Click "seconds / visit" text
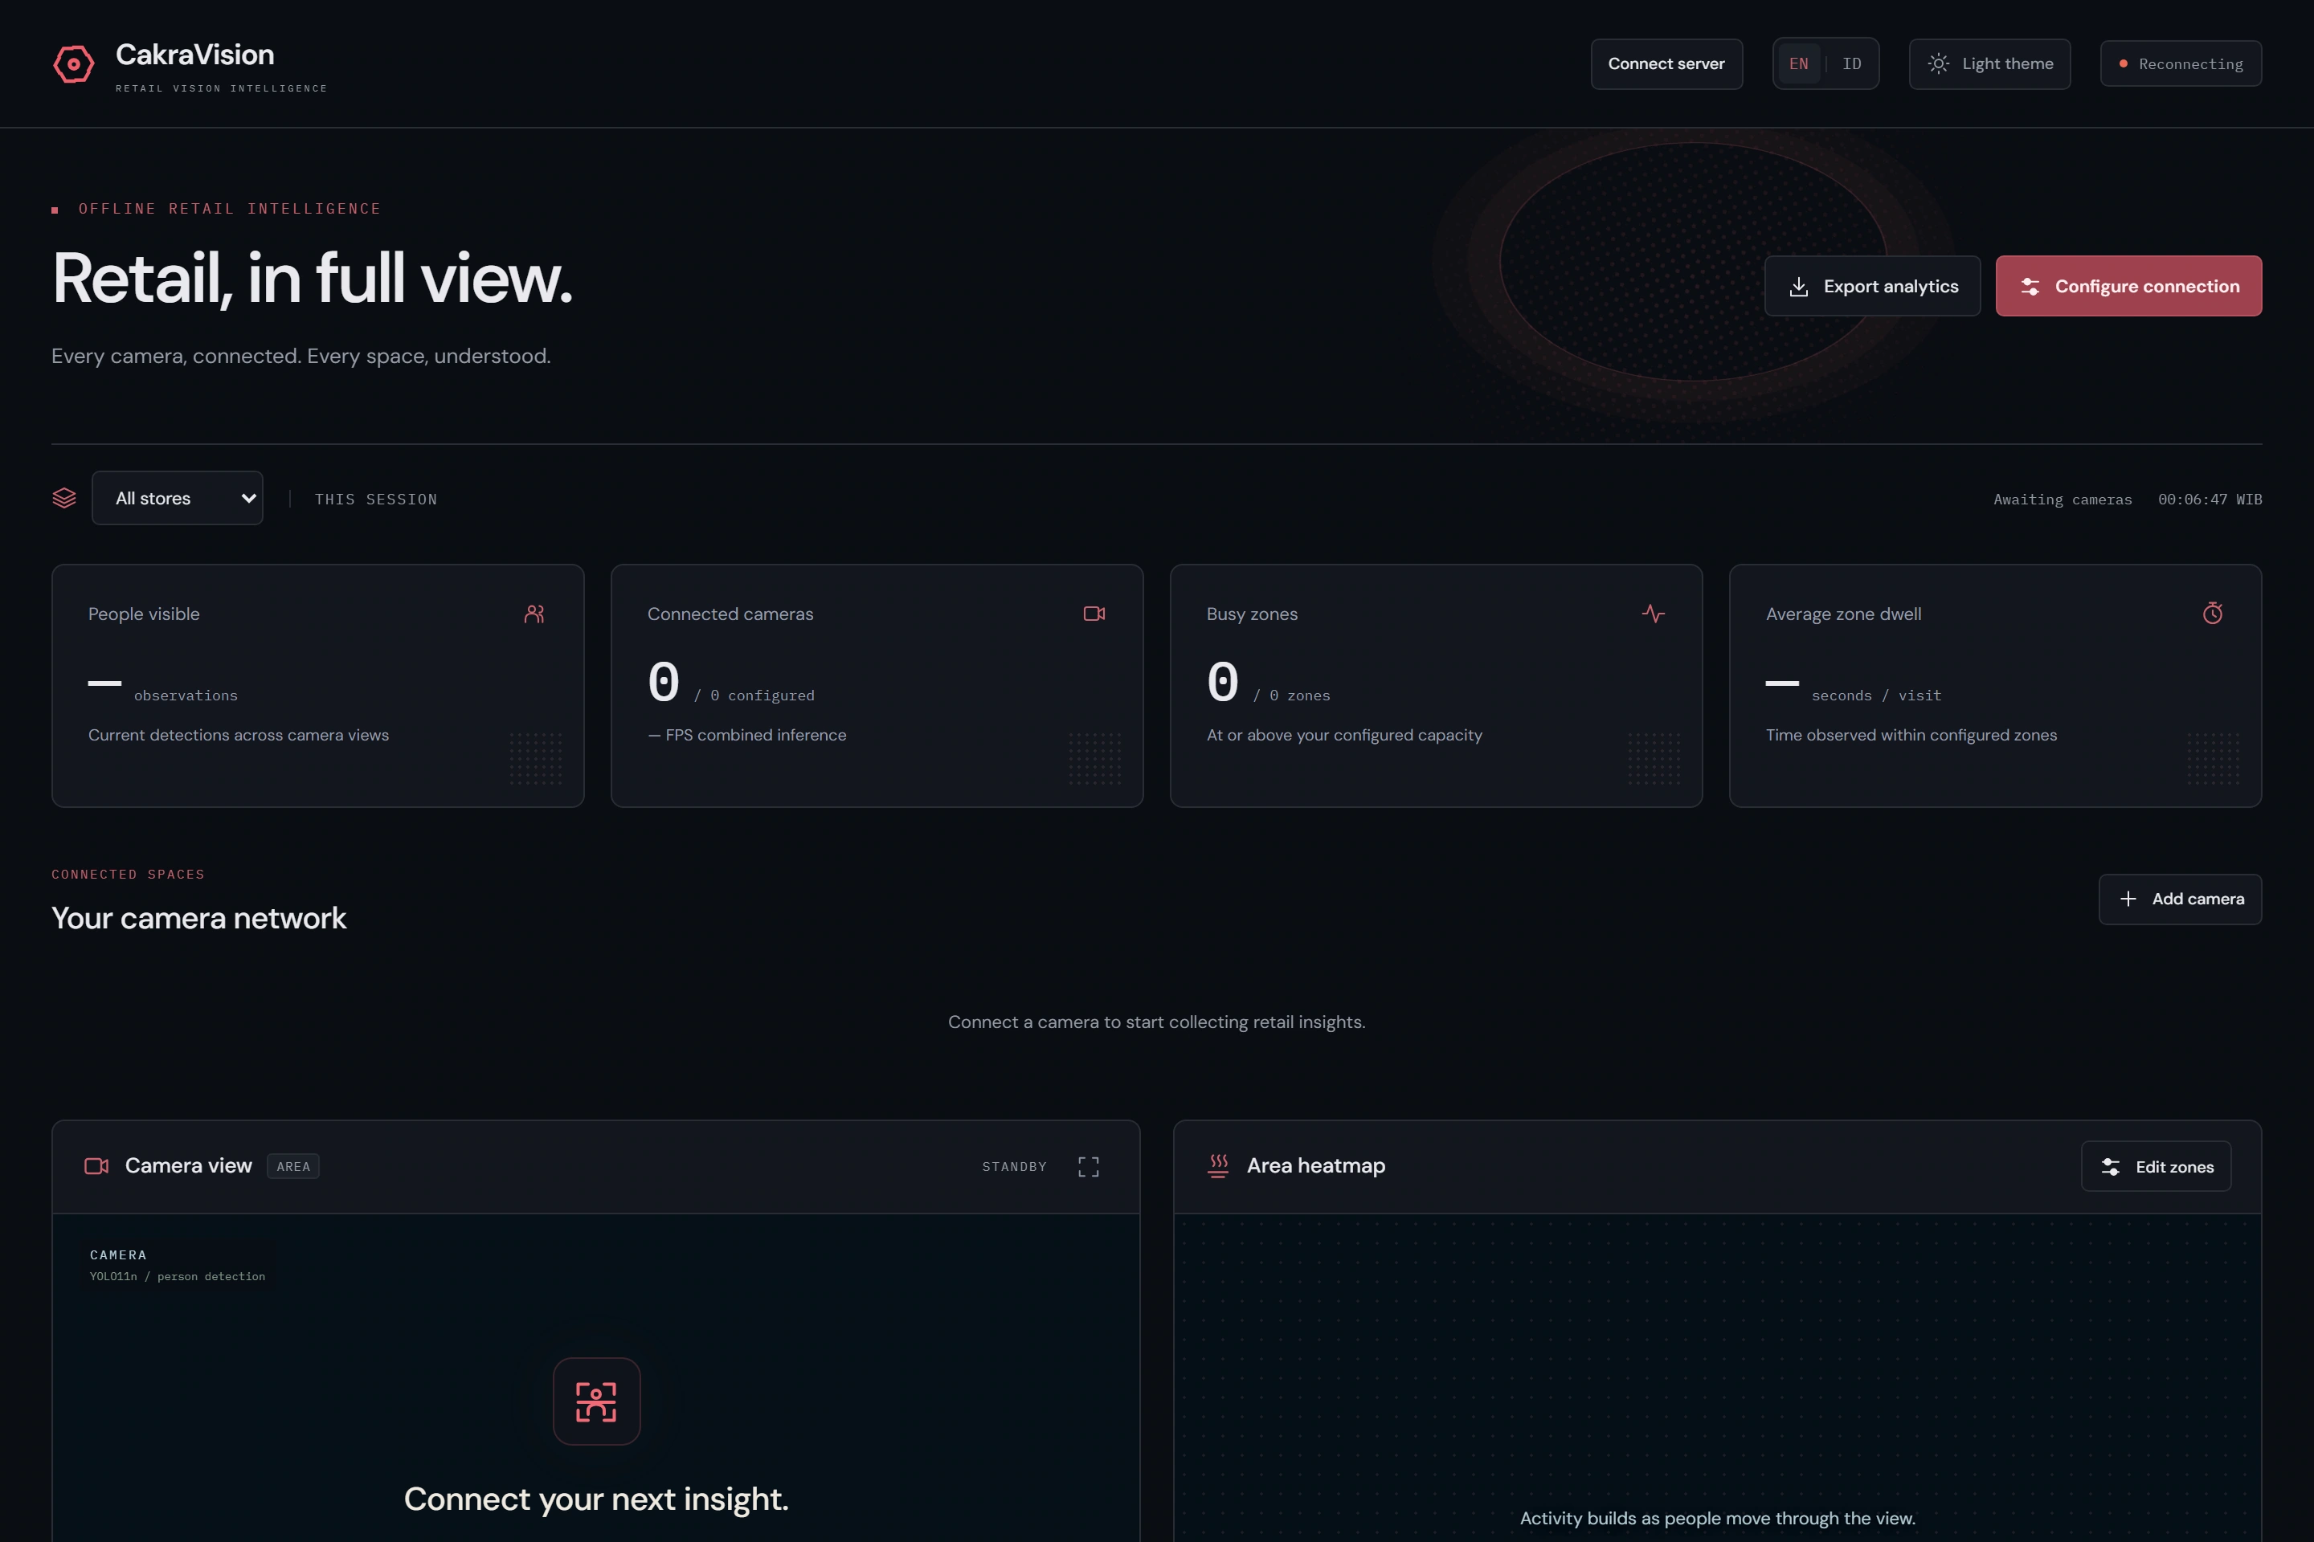2314x1542 pixels. 1876,696
